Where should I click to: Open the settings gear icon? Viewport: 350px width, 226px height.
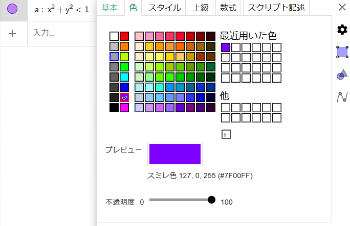[342, 30]
